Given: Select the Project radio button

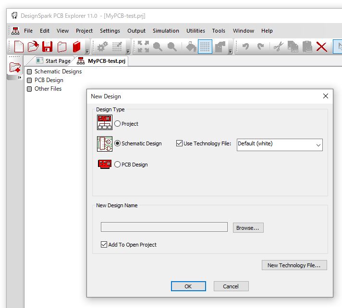Looking at the screenshot, I should coord(118,124).
